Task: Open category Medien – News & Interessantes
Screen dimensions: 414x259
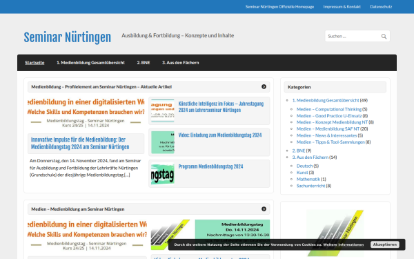Action: point(326,135)
